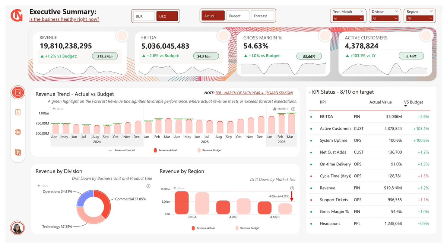Screen dimensions: 447x248
Task: Select the Headcount KPI row
Action: (x=369, y=223)
